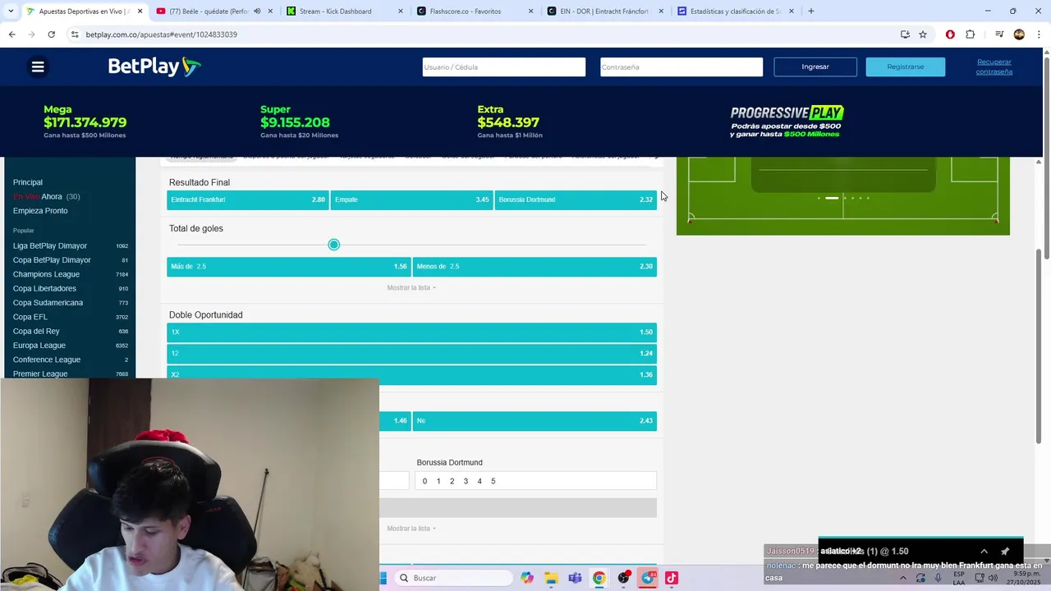
Task: Open Chrome three-dot menu
Action: point(1039,34)
